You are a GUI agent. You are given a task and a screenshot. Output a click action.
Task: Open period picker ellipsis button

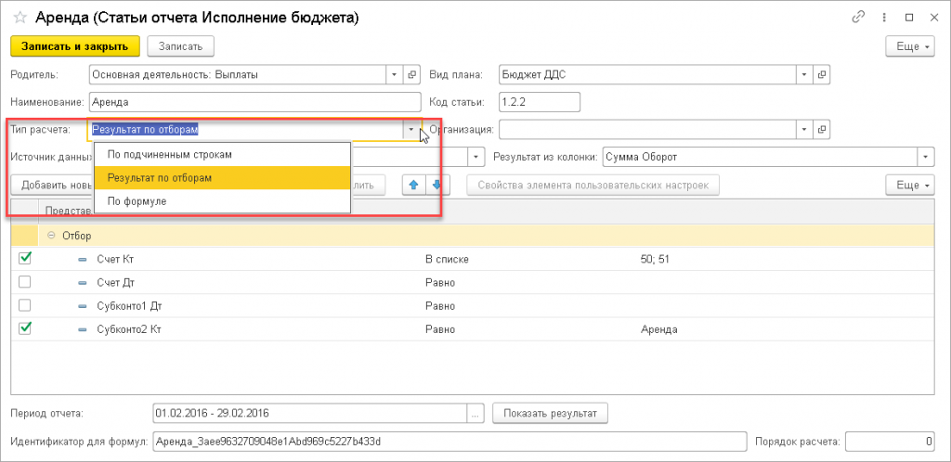(x=476, y=412)
